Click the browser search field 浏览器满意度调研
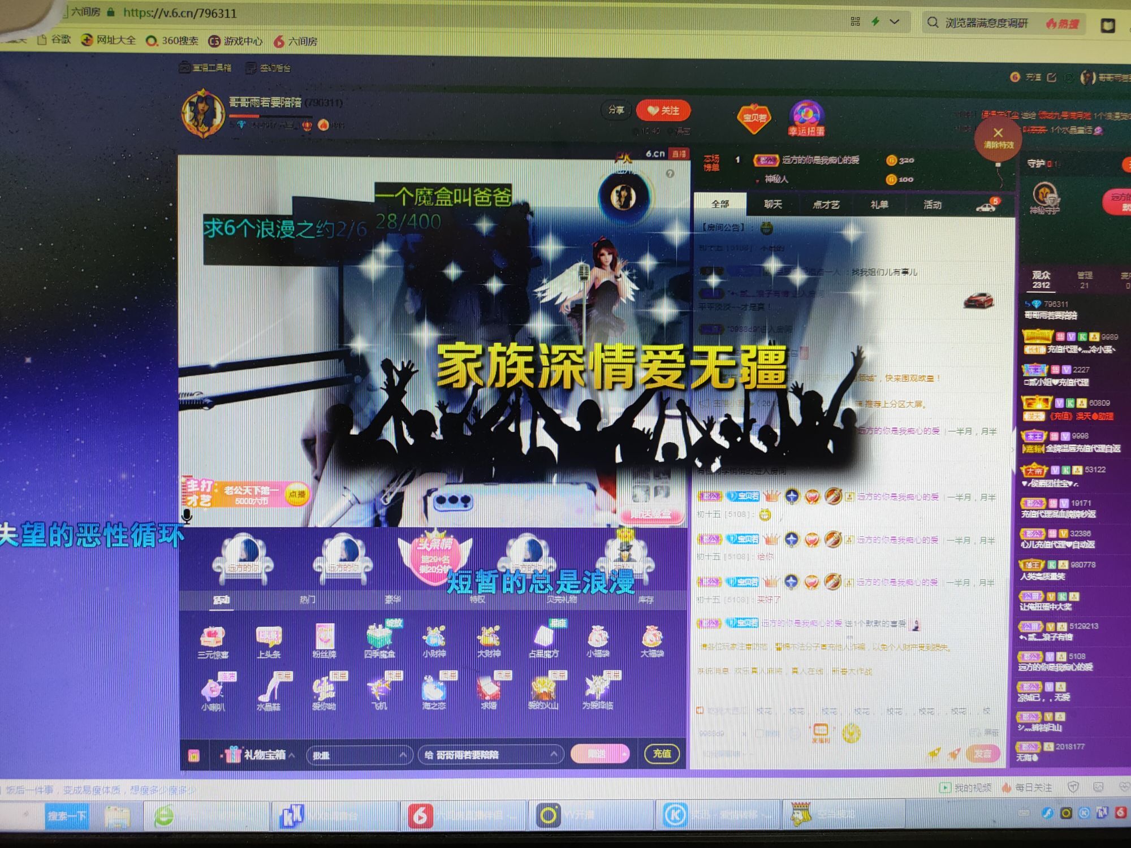 [987, 23]
